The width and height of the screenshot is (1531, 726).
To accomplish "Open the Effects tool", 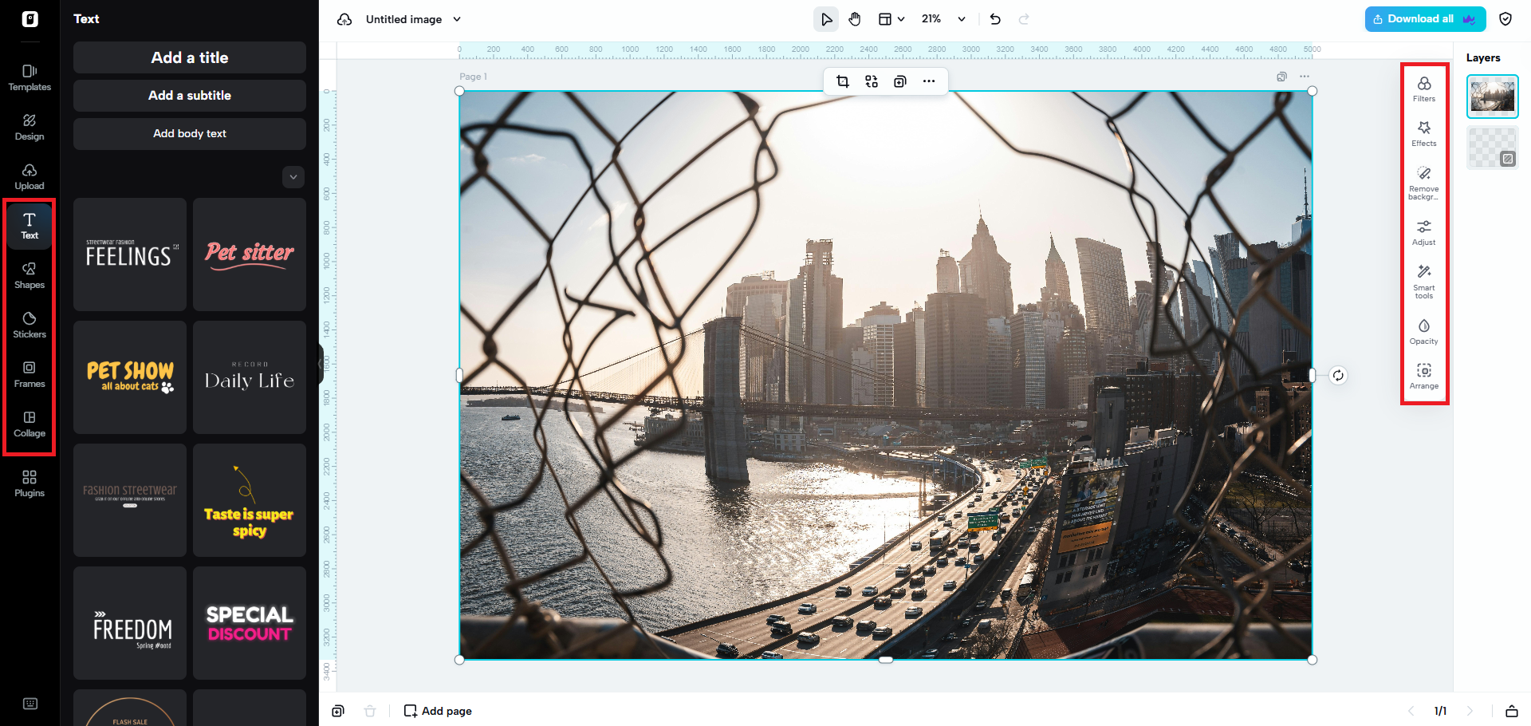I will point(1423,133).
